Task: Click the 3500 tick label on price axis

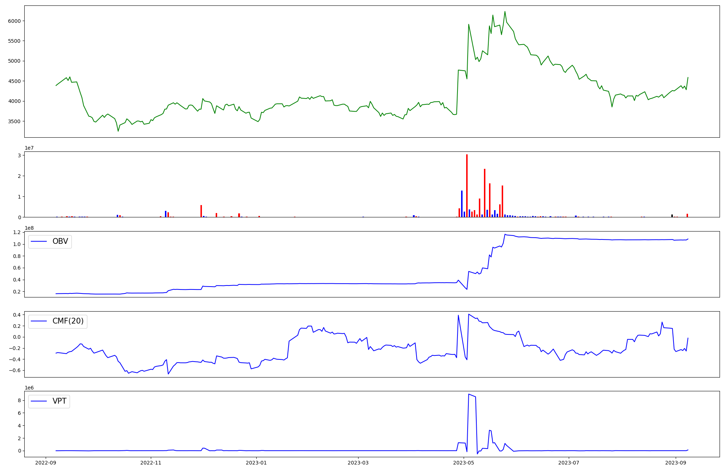Action: click(x=14, y=121)
